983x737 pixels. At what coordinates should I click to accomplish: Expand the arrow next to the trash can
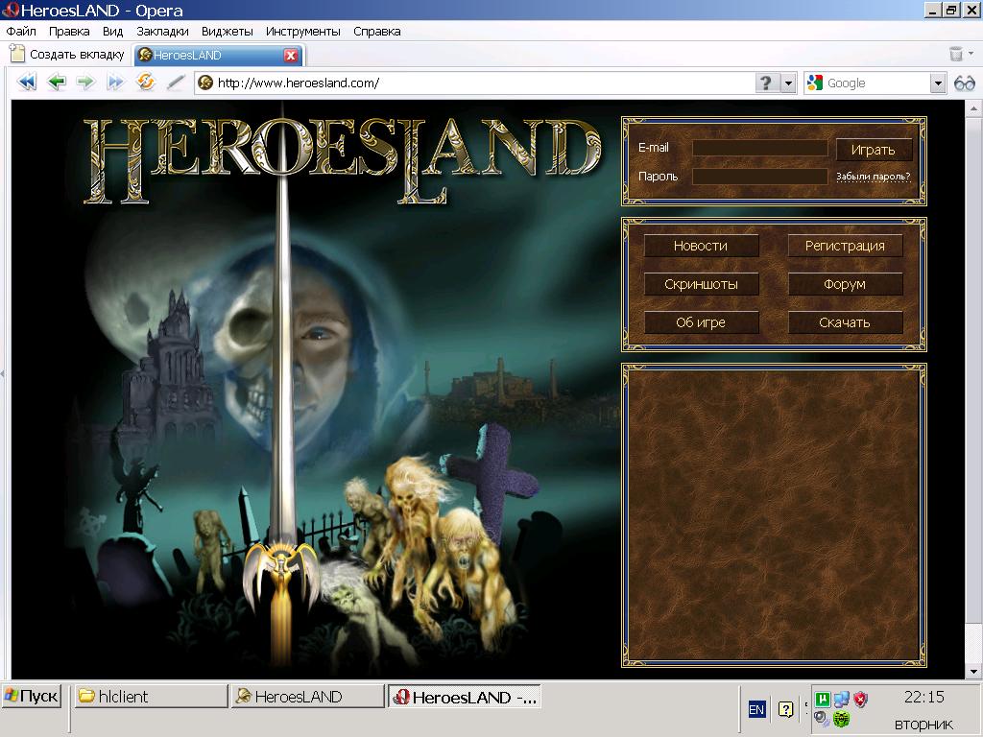tap(971, 55)
